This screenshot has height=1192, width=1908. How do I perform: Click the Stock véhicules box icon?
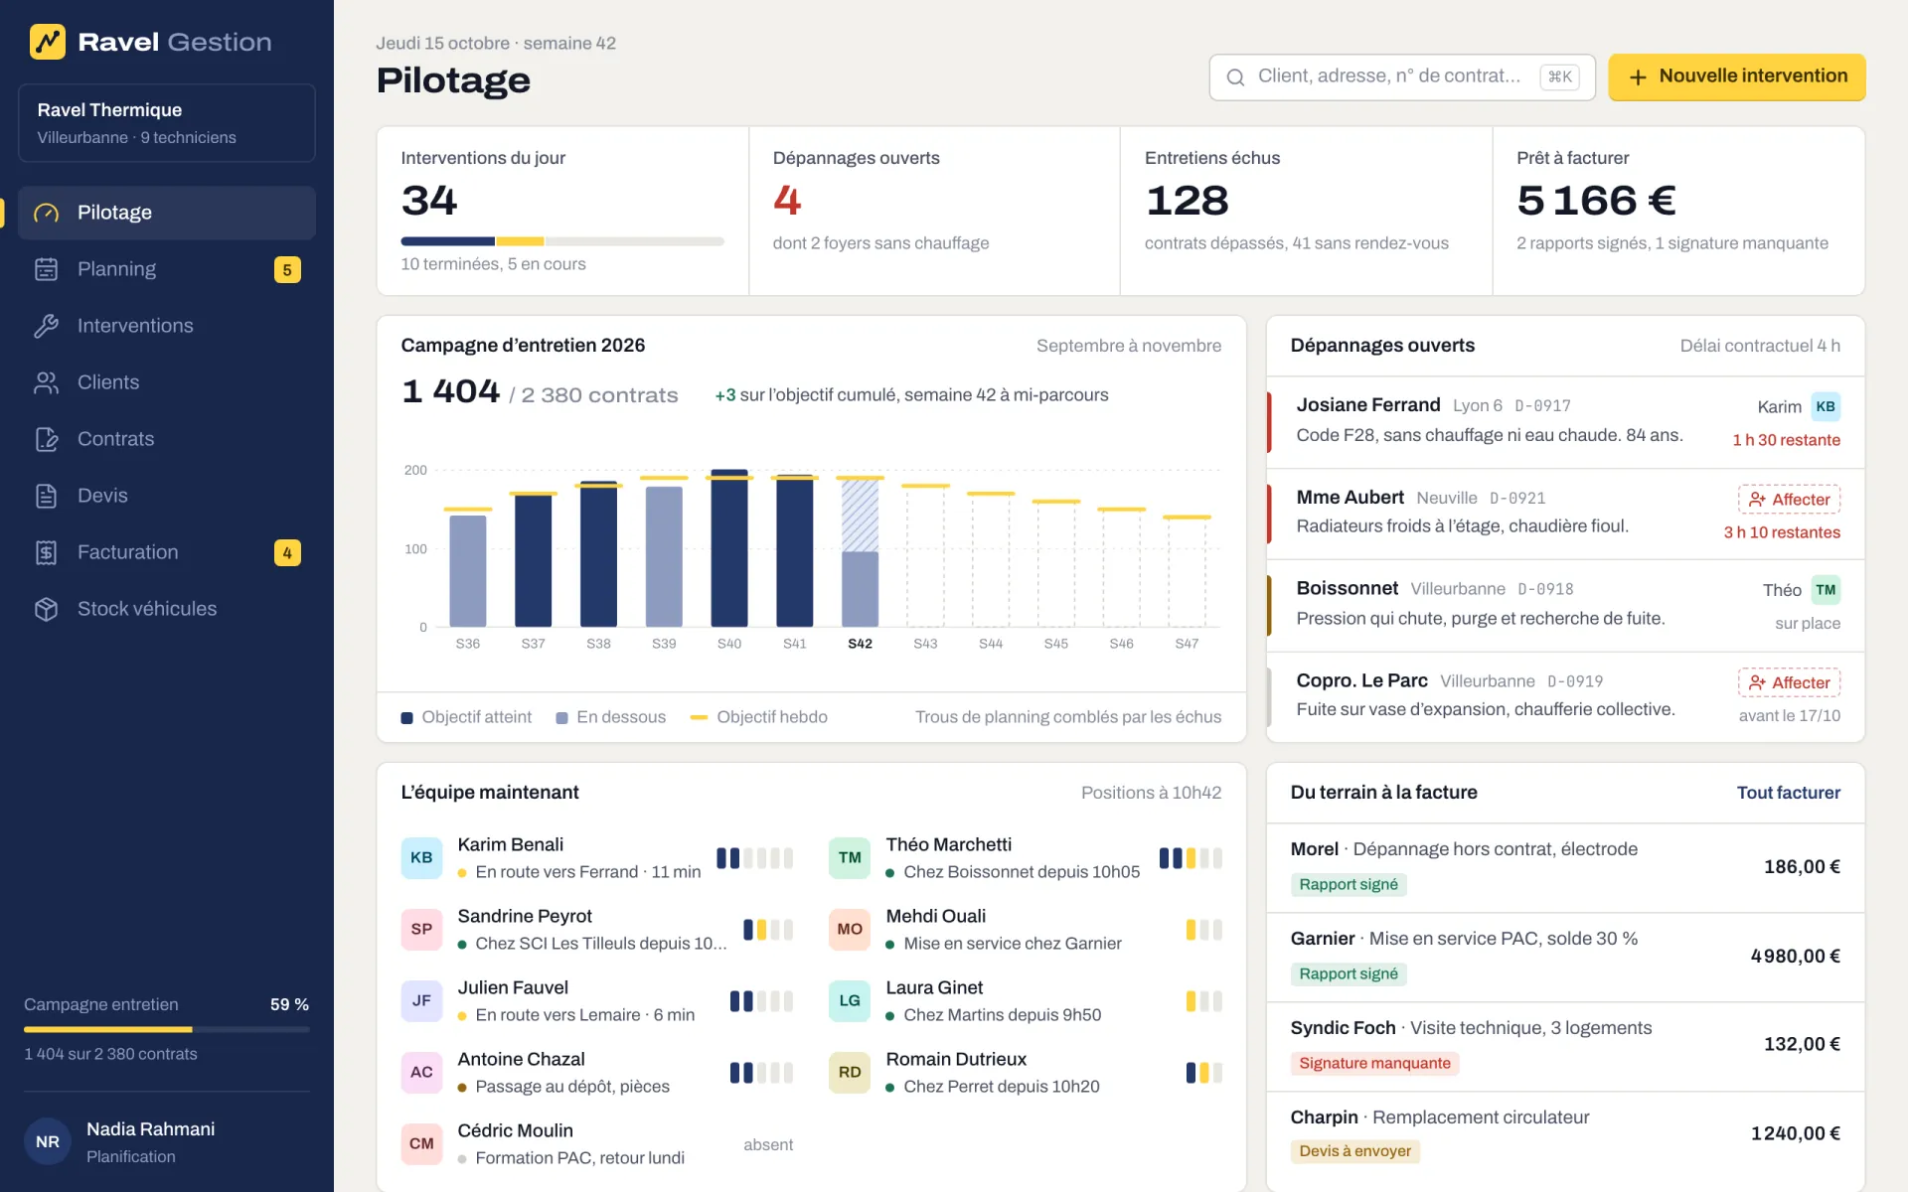(x=46, y=609)
